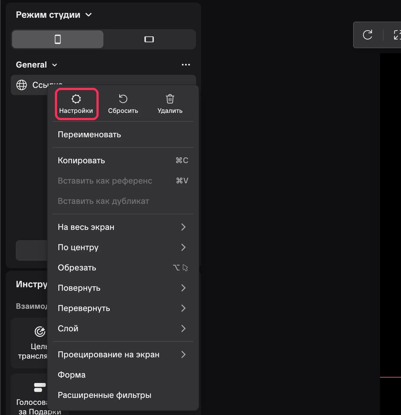This screenshot has width=401, height=415.
Task: Choose Переименовать from the context menu
Action: point(123,134)
